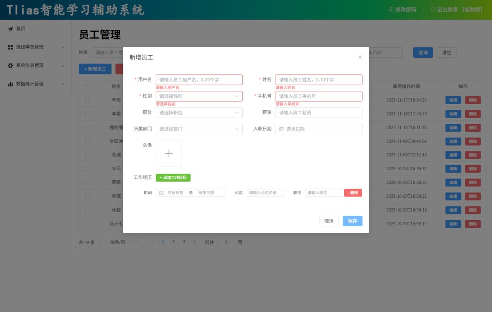The height and width of the screenshot is (312, 492).
Task: Go to page 2 in pagination
Action: tap(173, 242)
